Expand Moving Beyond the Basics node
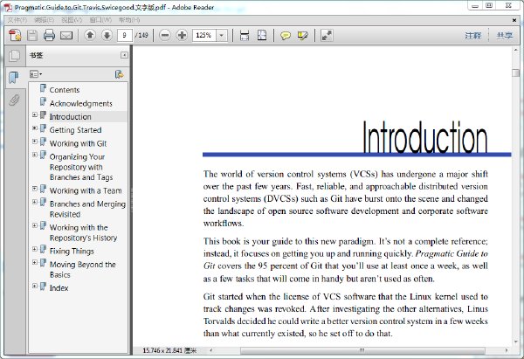Viewport: 524px width, 359px height. point(35,262)
